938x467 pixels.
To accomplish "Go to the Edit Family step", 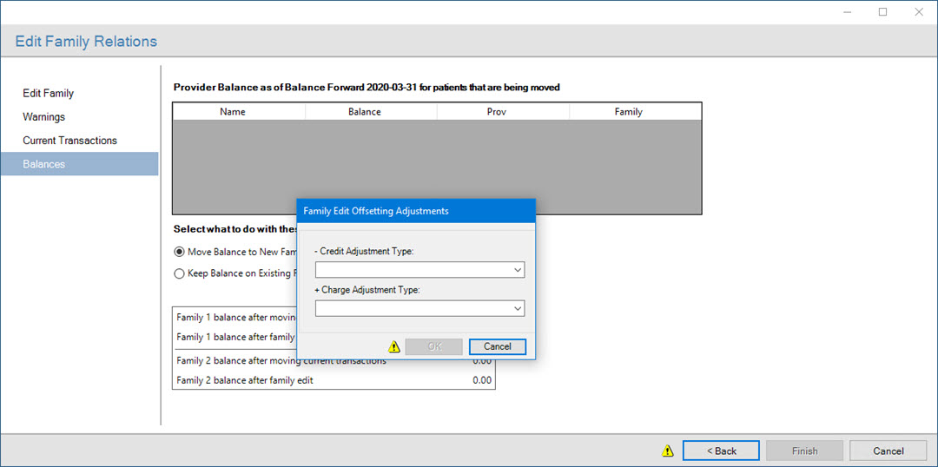I will [49, 93].
